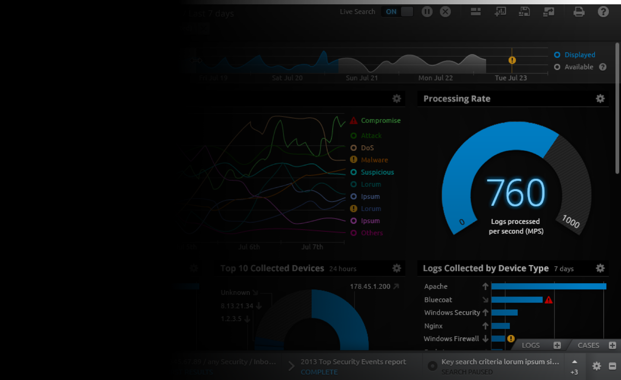The height and width of the screenshot is (380, 621).
Task: Toggle the Malware series in the legend
Action: [369, 160]
